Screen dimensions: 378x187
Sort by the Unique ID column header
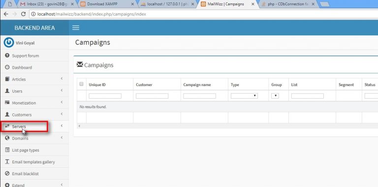pyautogui.click(x=97, y=84)
